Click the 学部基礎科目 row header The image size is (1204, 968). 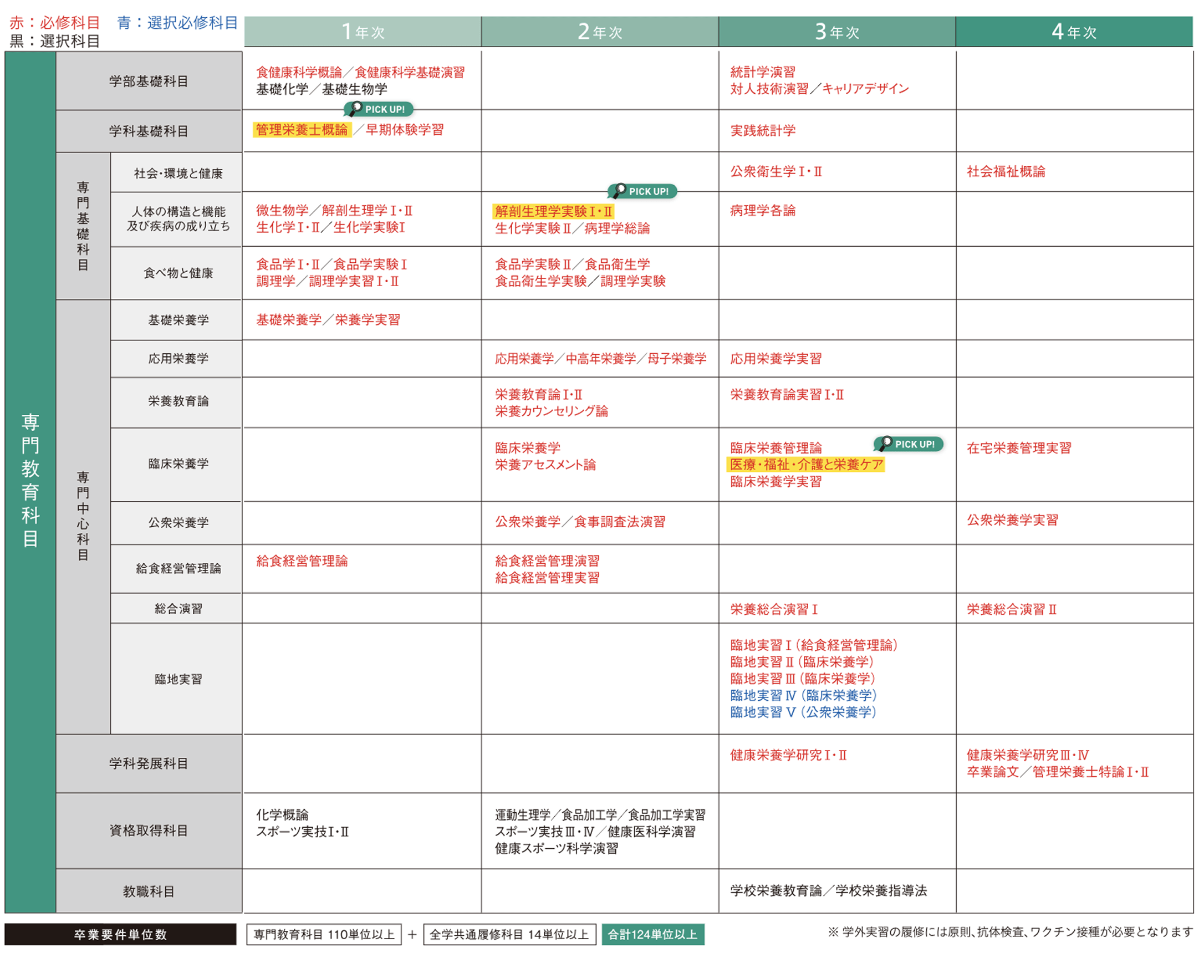tap(149, 81)
